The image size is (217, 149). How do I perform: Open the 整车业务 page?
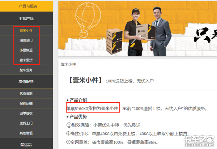tap(26, 70)
